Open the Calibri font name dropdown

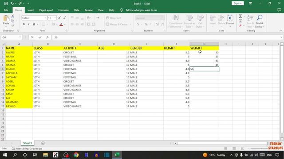coord(45,18)
